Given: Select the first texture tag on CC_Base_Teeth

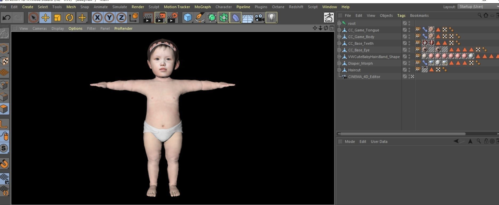Looking at the screenshot, I should tap(425, 43).
